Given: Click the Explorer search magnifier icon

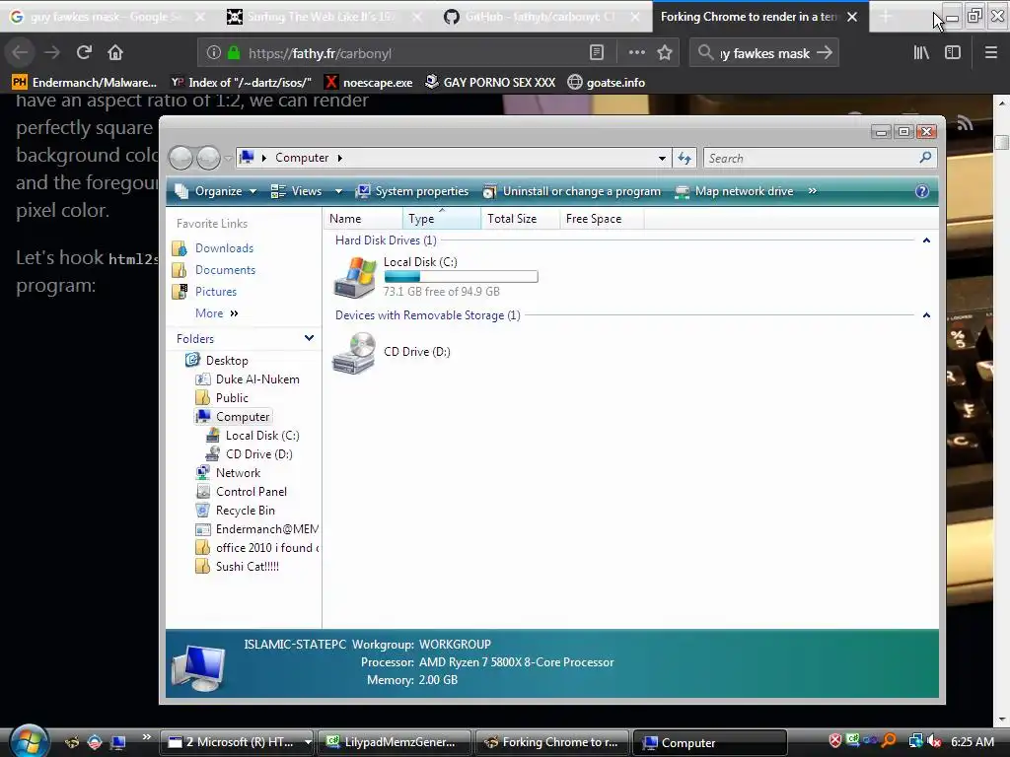Looking at the screenshot, I should point(925,157).
